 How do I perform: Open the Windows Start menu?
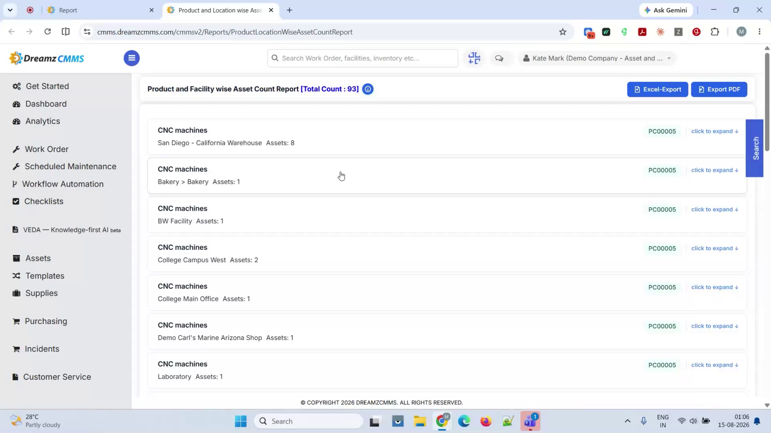tap(241, 421)
